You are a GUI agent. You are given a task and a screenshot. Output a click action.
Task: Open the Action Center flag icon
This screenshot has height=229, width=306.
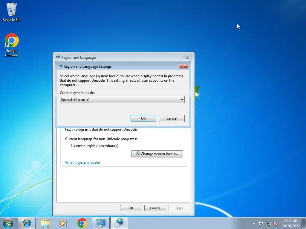coord(261,223)
